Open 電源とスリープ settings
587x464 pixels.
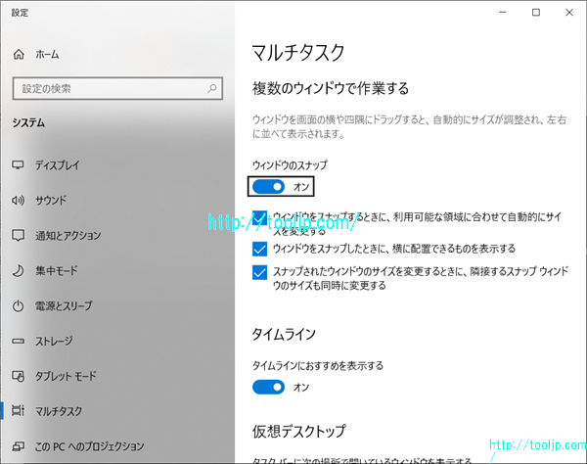(64, 306)
